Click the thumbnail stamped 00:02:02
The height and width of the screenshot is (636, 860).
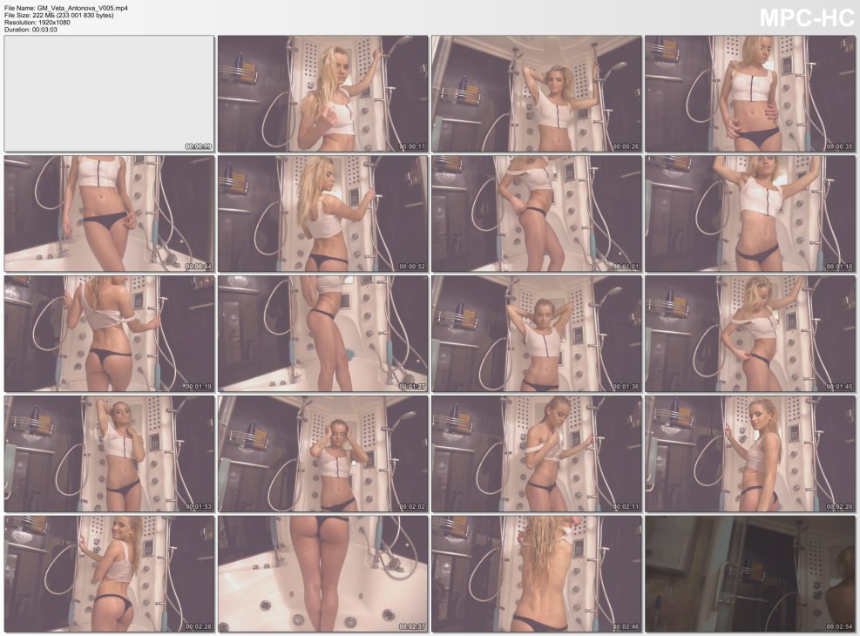[x=322, y=453]
